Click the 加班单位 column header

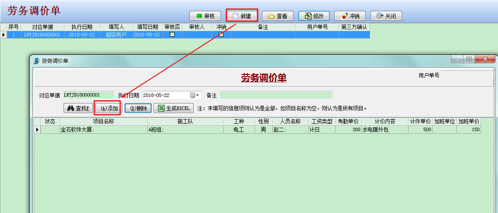pos(445,122)
